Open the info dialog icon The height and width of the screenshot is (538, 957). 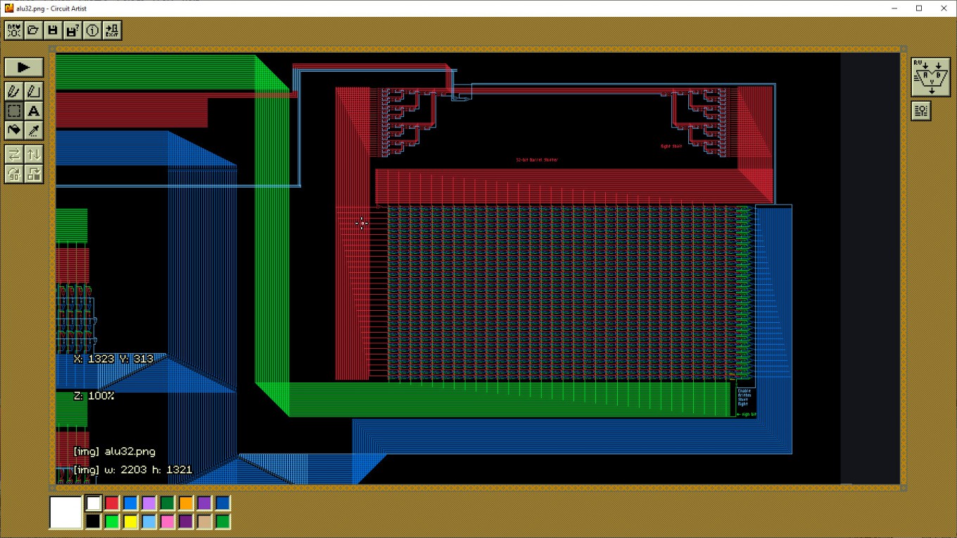92,30
